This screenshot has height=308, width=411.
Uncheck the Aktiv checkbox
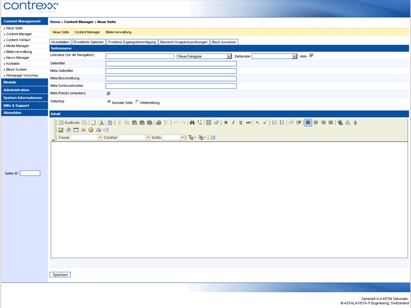311,55
